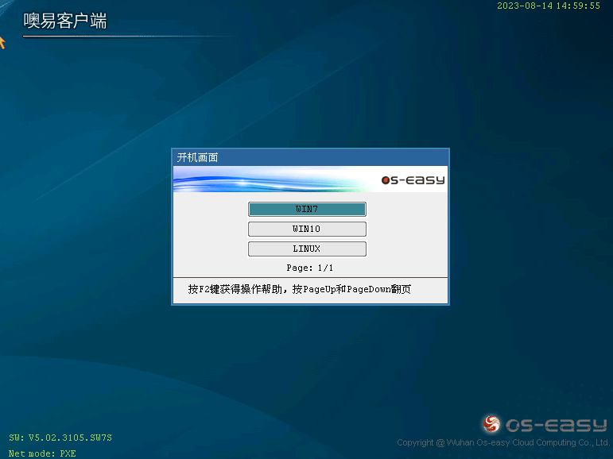This screenshot has height=459, width=613.
Task: Click the large OS-easy wordmark bottom right
Action: (557, 425)
